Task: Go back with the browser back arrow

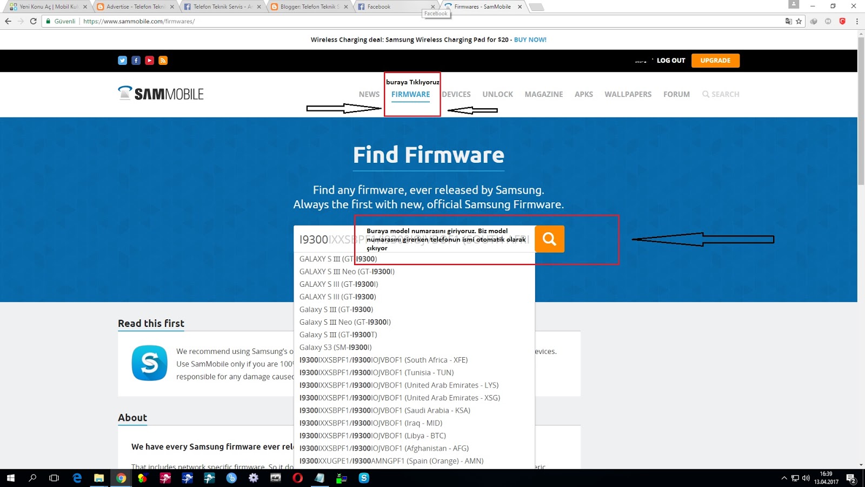Action: pyautogui.click(x=8, y=21)
